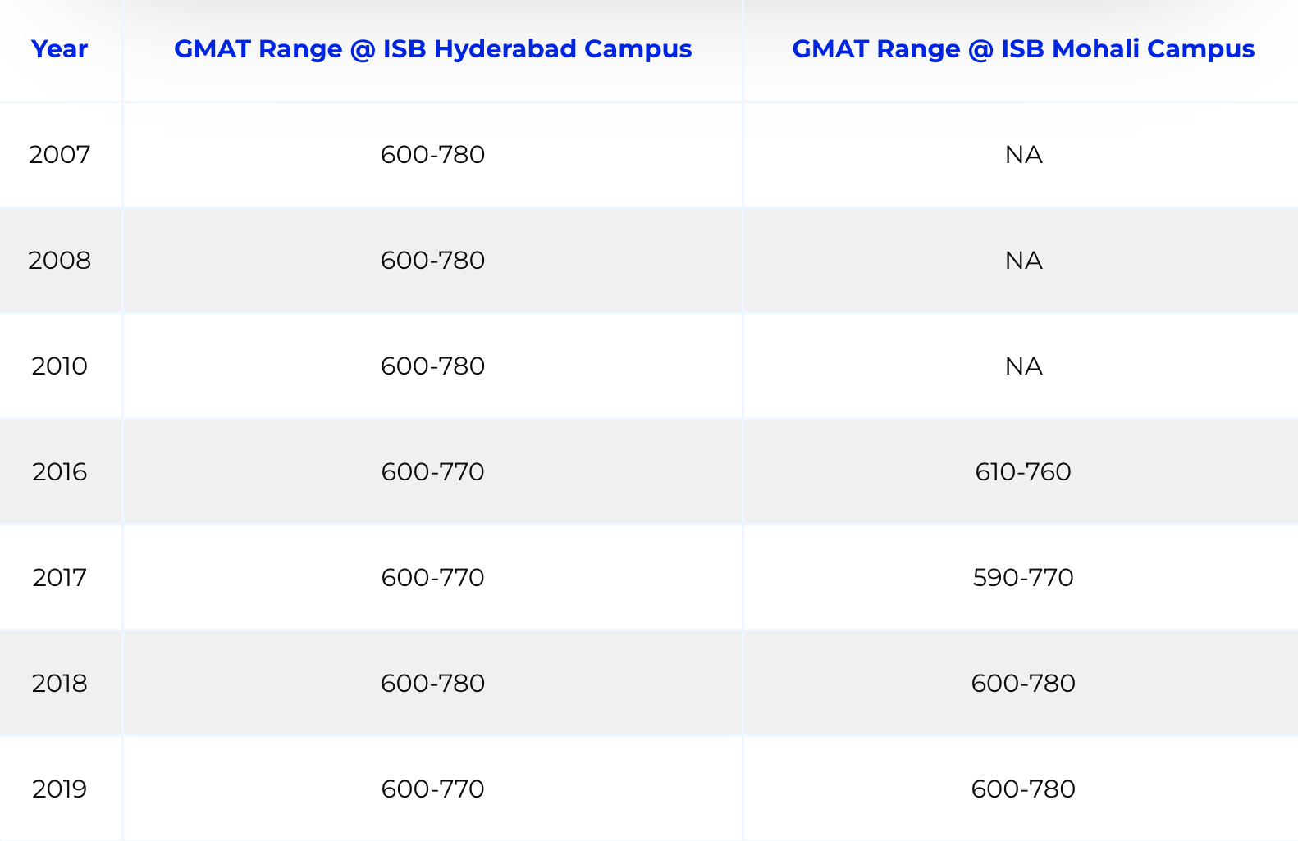The width and height of the screenshot is (1298, 841).
Task: Click the Hyderabad GMAT range for 2007
Action: [x=432, y=154]
